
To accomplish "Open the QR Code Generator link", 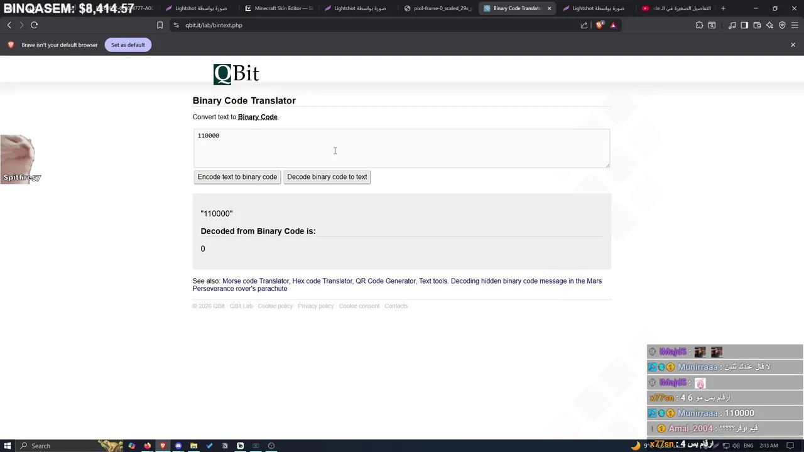I will tap(386, 281).
